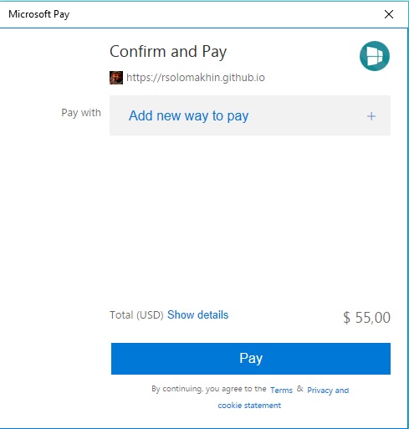Click the plus icon to add payment method
This screenshot has width=409, height=429.
tap(371, 116)
